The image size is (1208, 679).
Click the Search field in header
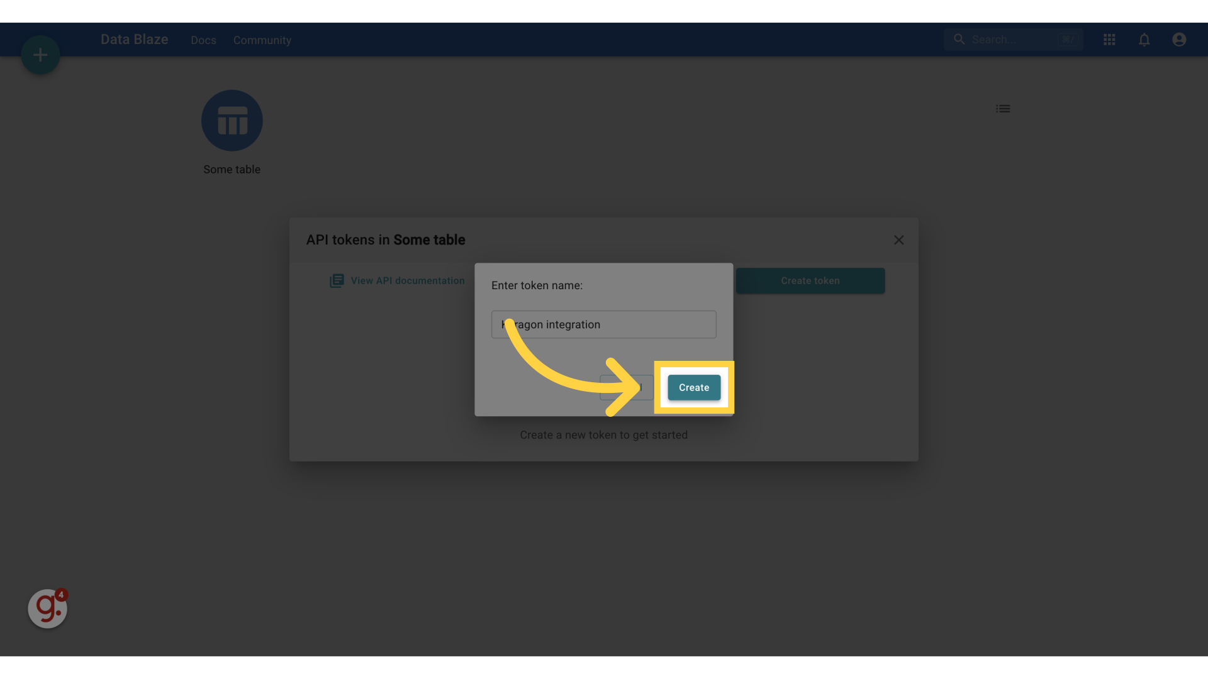pyautogui.click(x=1013, y=40)
